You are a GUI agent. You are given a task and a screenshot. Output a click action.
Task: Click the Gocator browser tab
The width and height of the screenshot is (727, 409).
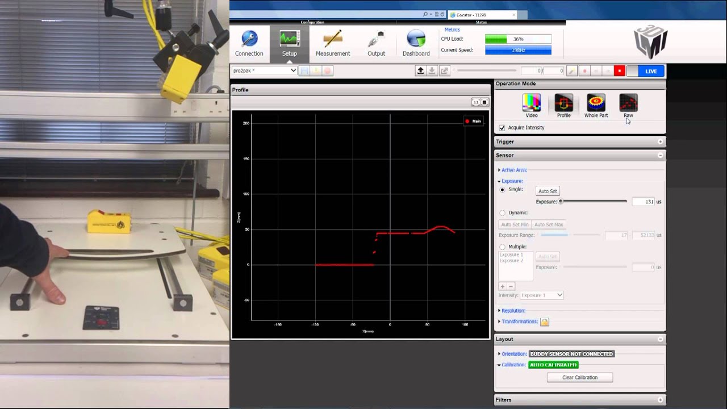click(483, 15)
